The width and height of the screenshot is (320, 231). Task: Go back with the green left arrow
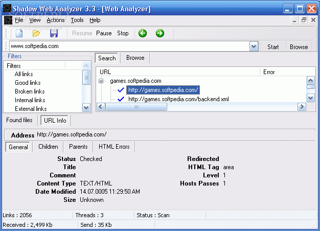coord(143,33)
